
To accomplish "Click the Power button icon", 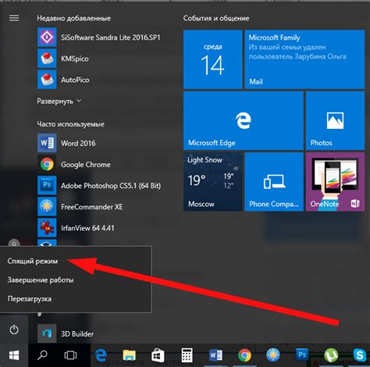I will click(14, 330).
